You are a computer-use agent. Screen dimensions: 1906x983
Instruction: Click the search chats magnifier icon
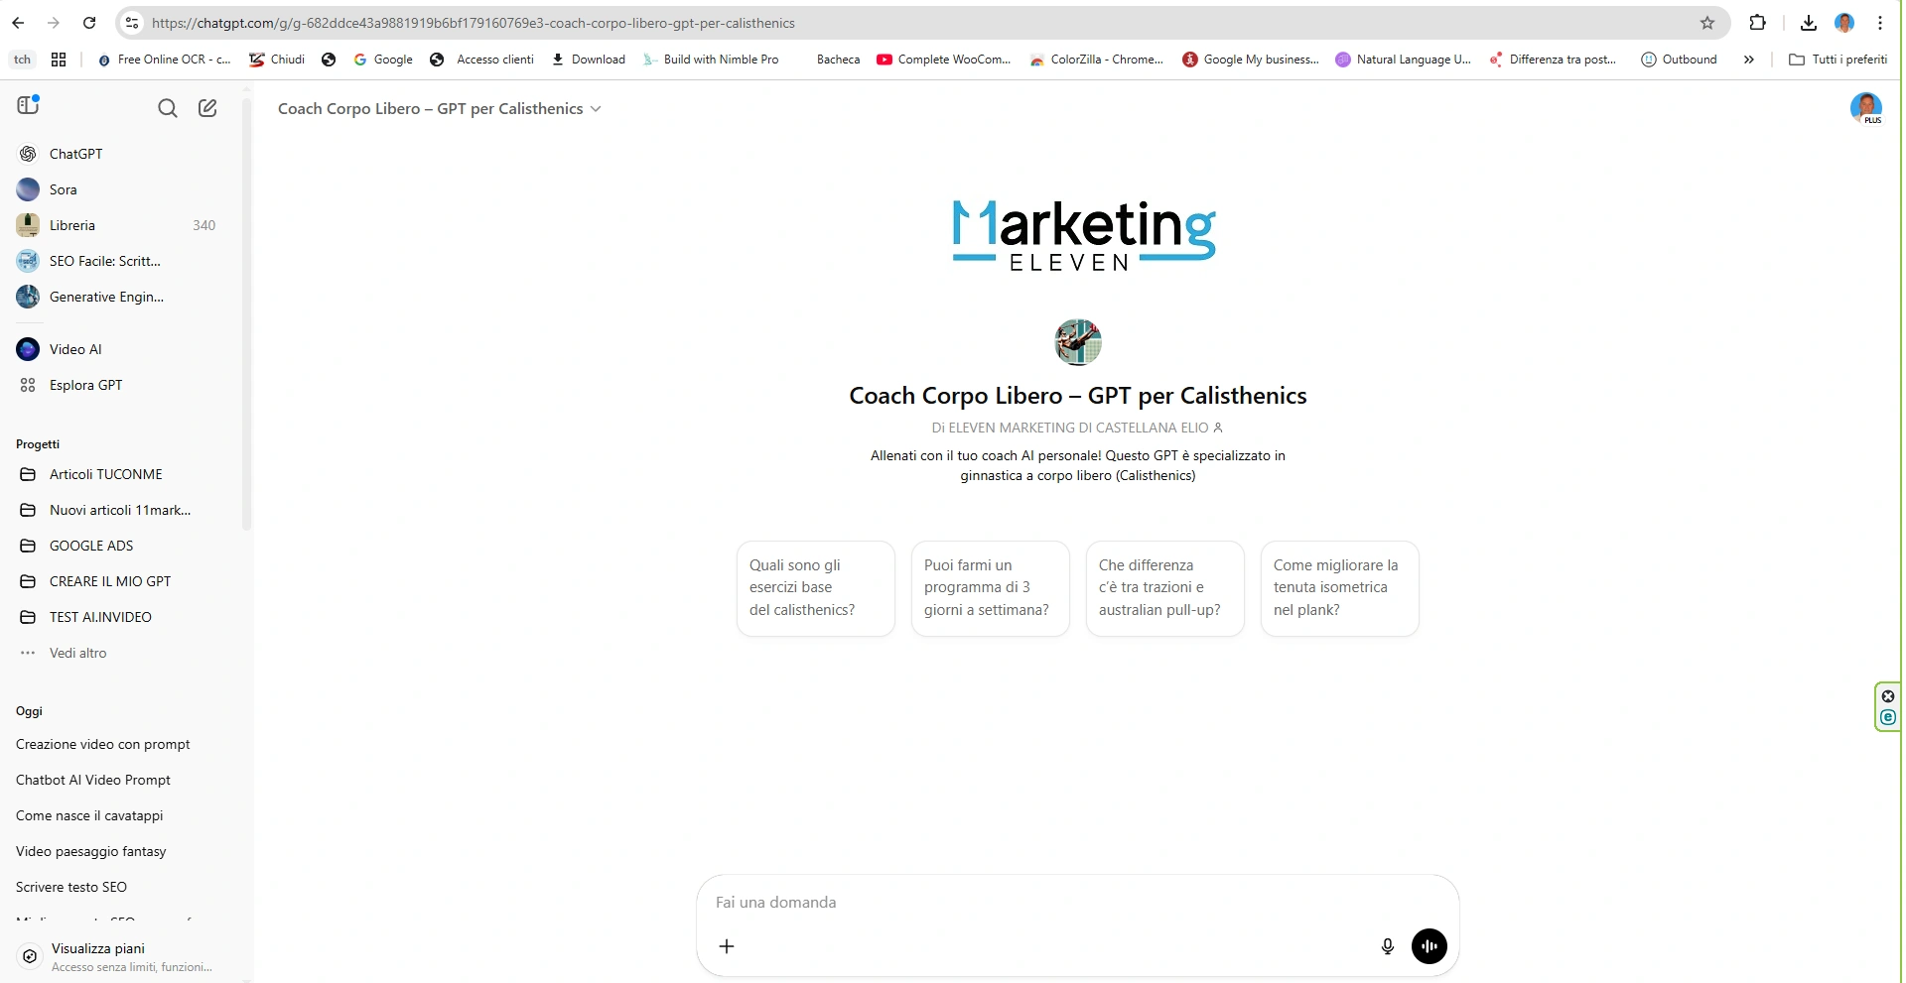pos(168,108)
